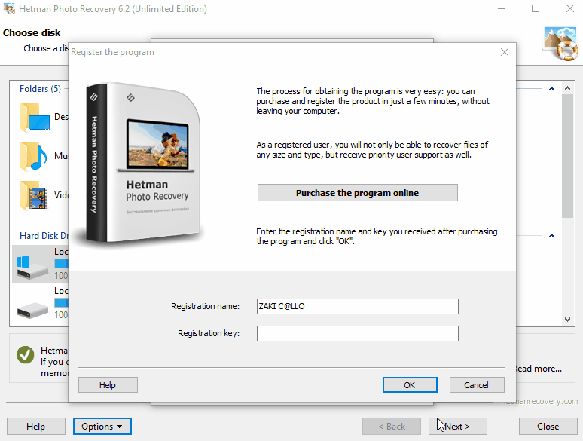Collapse the Hard Disk Drives section
The width and height of the screenshot is (583, 441).
pos(552,235)
